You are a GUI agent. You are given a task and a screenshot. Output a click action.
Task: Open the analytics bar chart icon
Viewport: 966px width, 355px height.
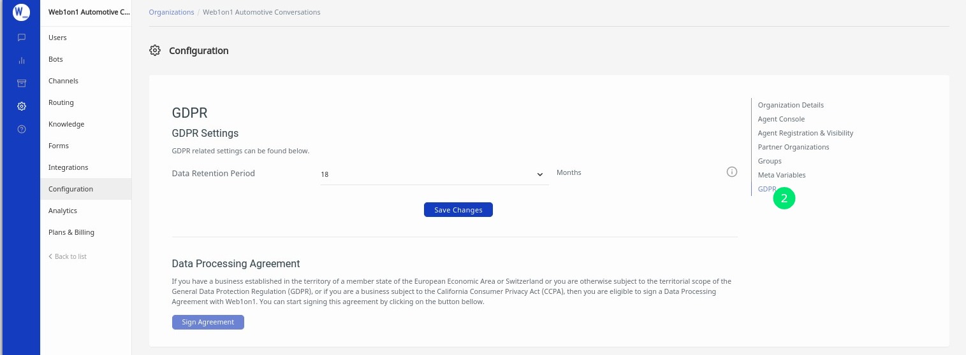21,60
